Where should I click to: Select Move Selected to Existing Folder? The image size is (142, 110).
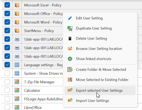tap(100, 80)
